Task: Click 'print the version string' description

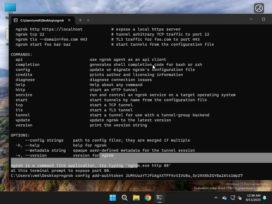Action: (x=118, y=125)
